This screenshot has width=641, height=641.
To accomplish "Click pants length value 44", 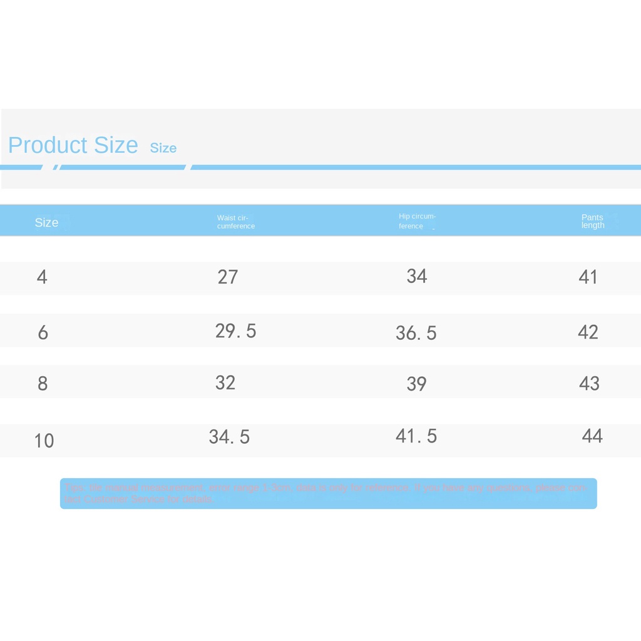I will [x=592, y=436].
